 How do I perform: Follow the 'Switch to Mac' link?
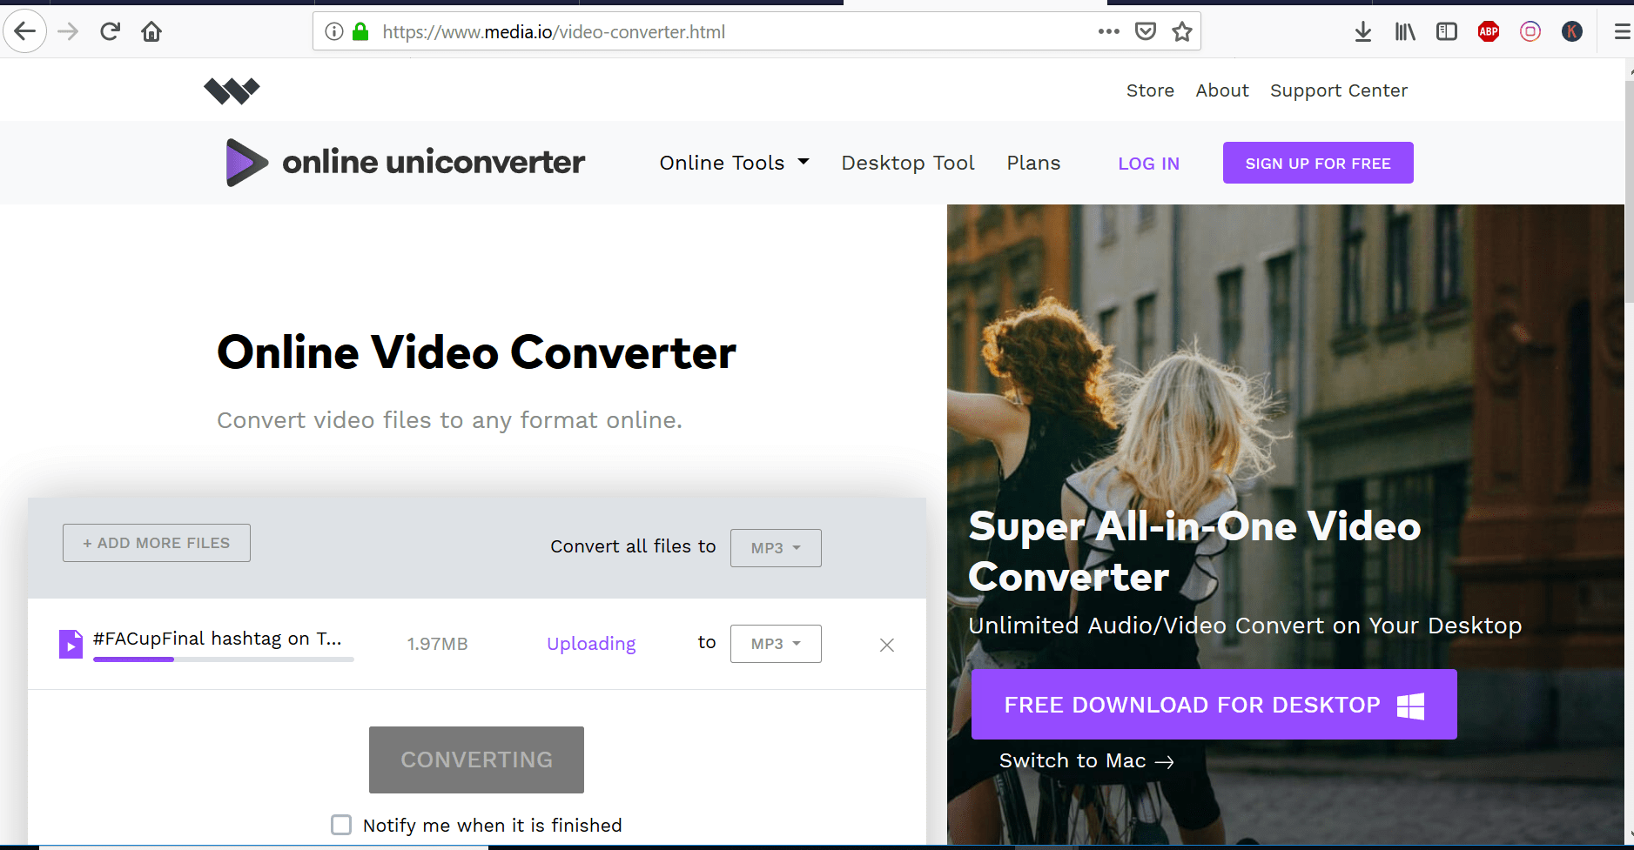tap(1073, 760)
